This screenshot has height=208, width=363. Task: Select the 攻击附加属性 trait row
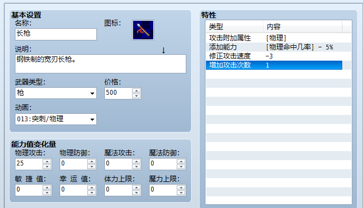pyautogui.click(x=274, y=38)
